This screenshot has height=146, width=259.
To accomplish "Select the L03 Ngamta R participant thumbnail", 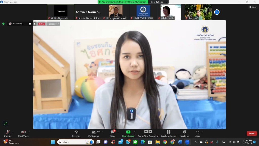I will (x=61, y=12).
